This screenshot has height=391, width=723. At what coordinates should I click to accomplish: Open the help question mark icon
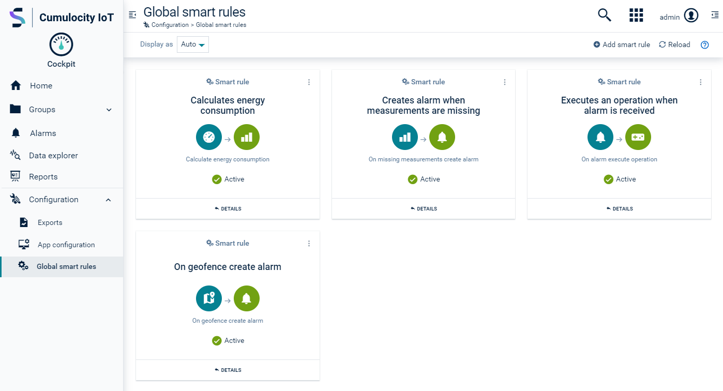[x=704, y=45]
